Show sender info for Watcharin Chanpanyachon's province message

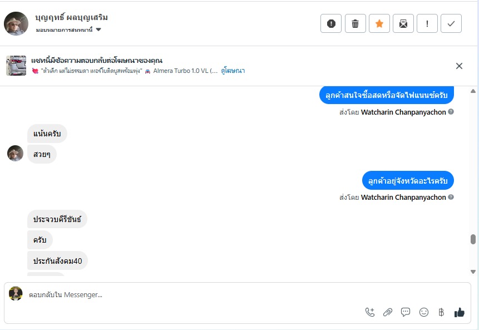coord(451,197)
